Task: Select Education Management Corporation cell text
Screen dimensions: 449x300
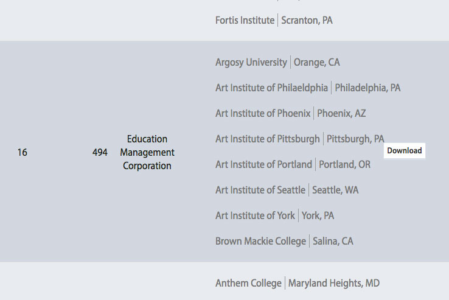Action: pos(147,152)
